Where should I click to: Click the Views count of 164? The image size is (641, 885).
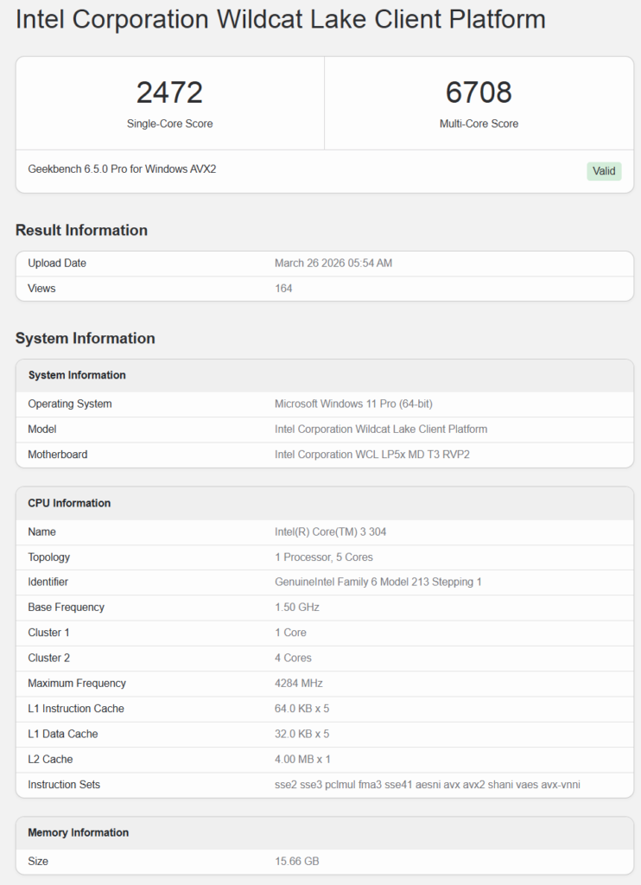pos(283,289)
